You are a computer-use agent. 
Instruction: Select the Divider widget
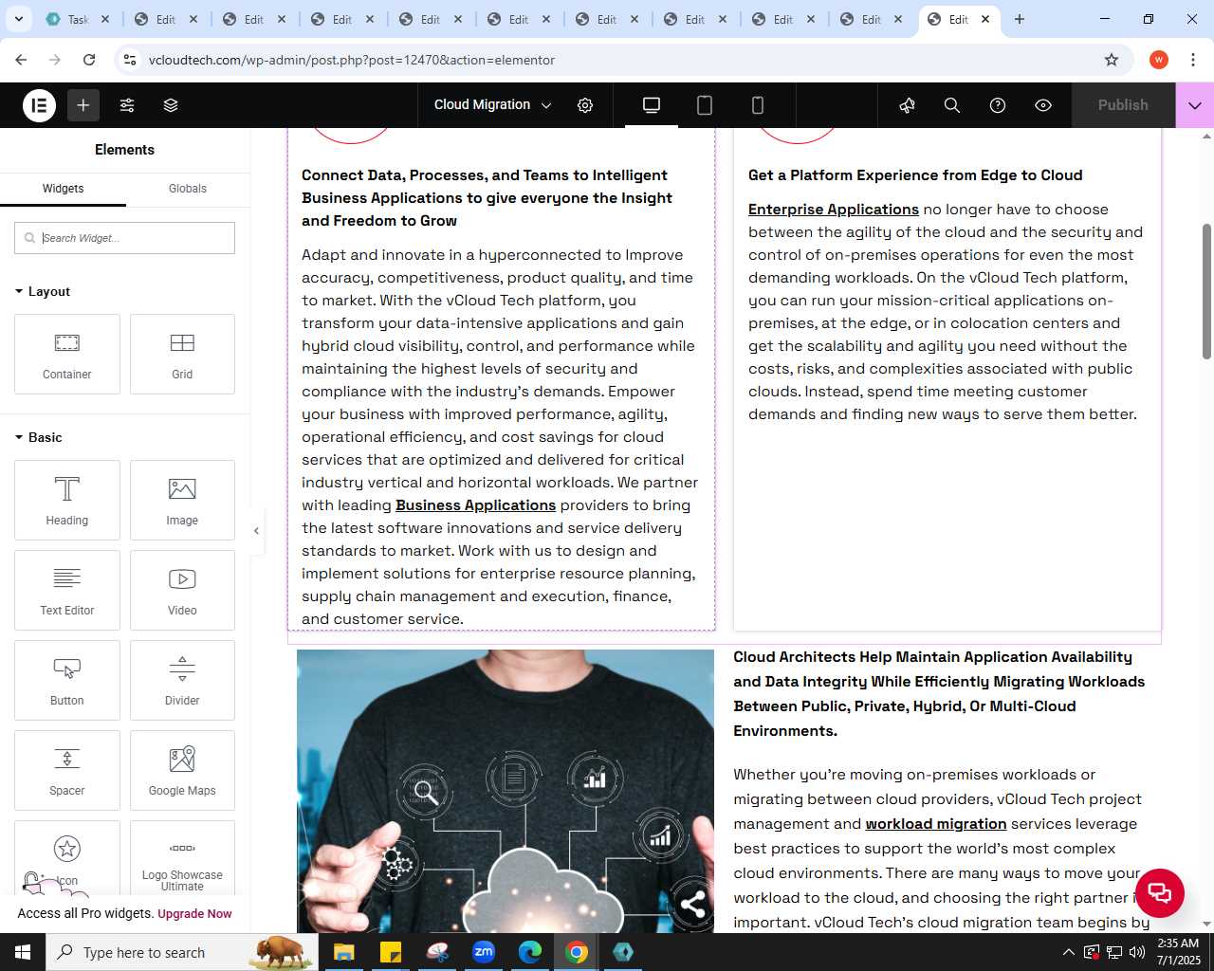pyautogui.click(x=182, y=680)
